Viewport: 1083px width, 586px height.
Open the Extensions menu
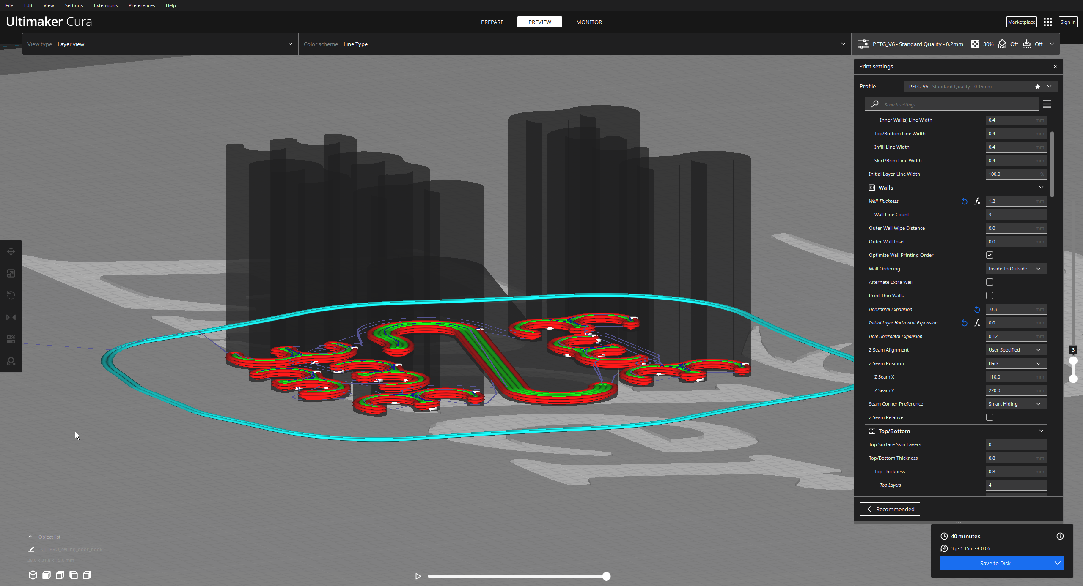105,5
